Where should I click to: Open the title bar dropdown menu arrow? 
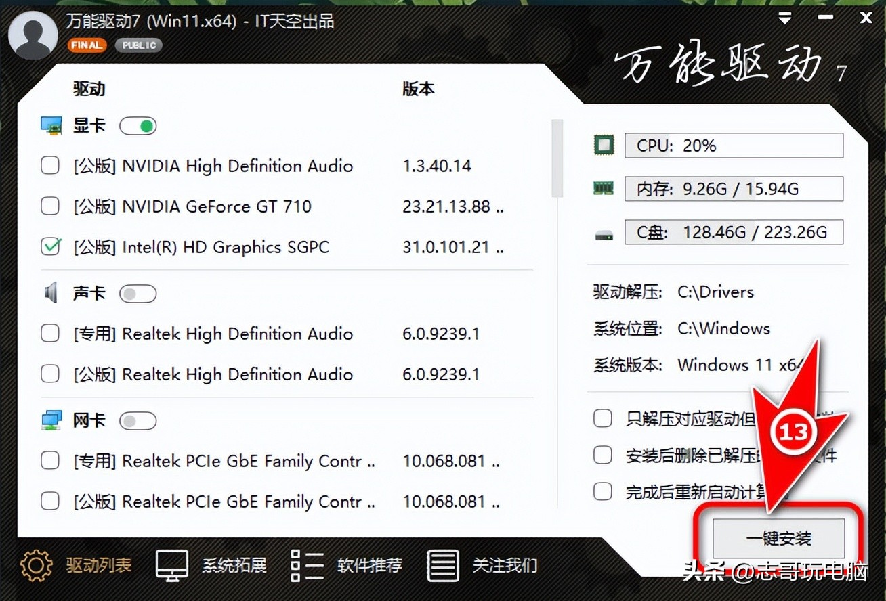[786, 19]
